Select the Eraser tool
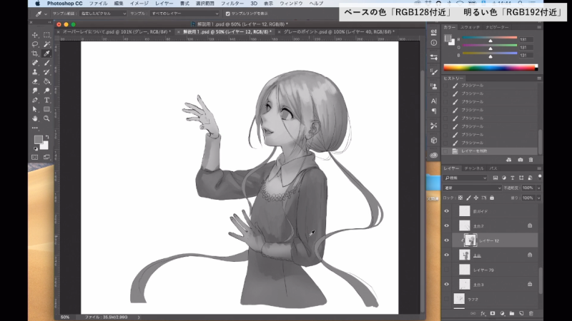 [35, 81]
